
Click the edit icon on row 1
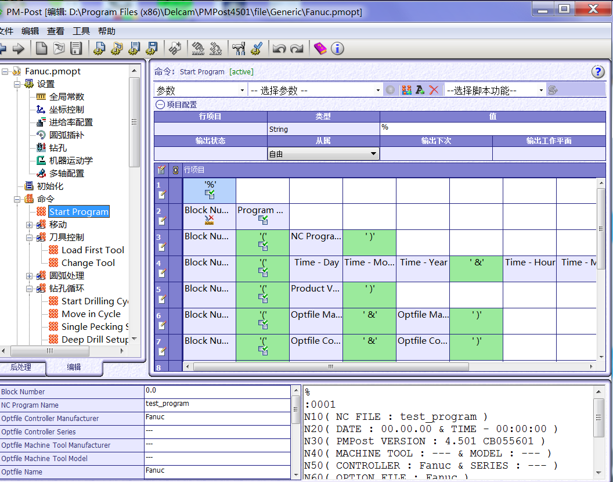162,195
